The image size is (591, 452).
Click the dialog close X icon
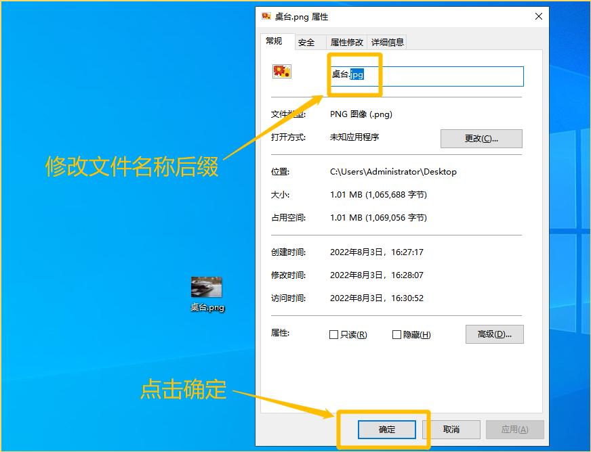(538, 16)
